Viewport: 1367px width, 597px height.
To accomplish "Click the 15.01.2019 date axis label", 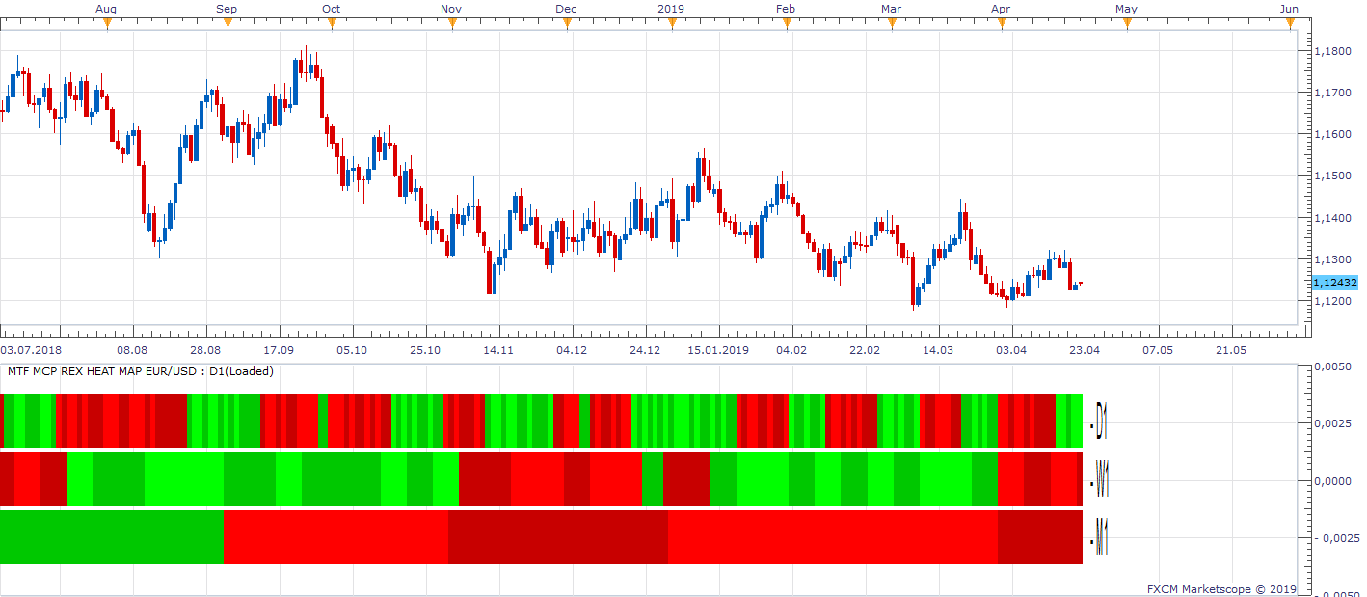I will (718, 350).
